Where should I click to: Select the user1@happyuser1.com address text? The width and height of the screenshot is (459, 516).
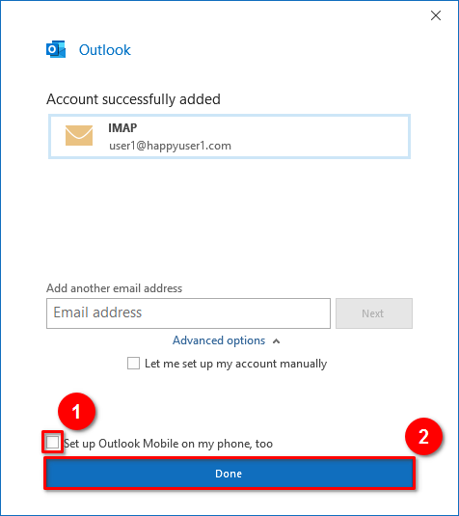170,146
